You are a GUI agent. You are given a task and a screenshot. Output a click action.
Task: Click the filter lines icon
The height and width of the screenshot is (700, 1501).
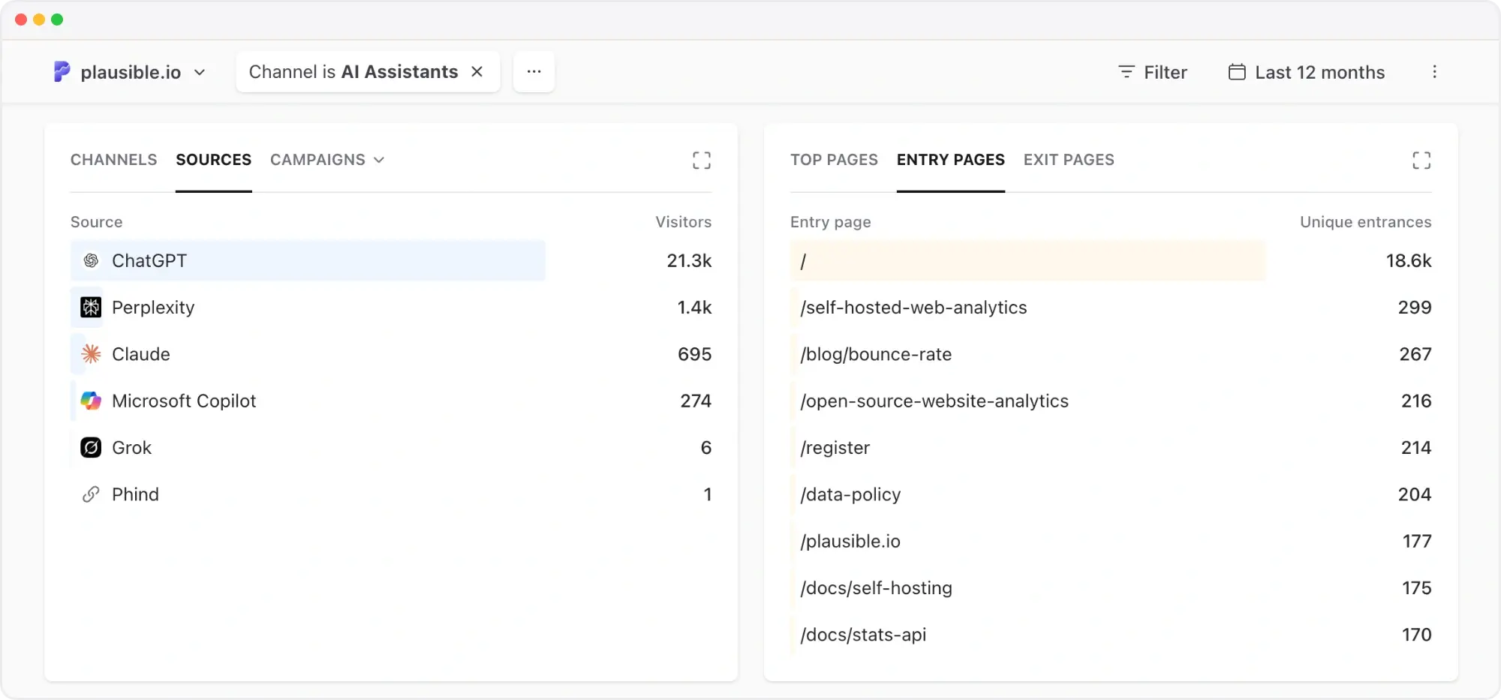(1127, 72)
